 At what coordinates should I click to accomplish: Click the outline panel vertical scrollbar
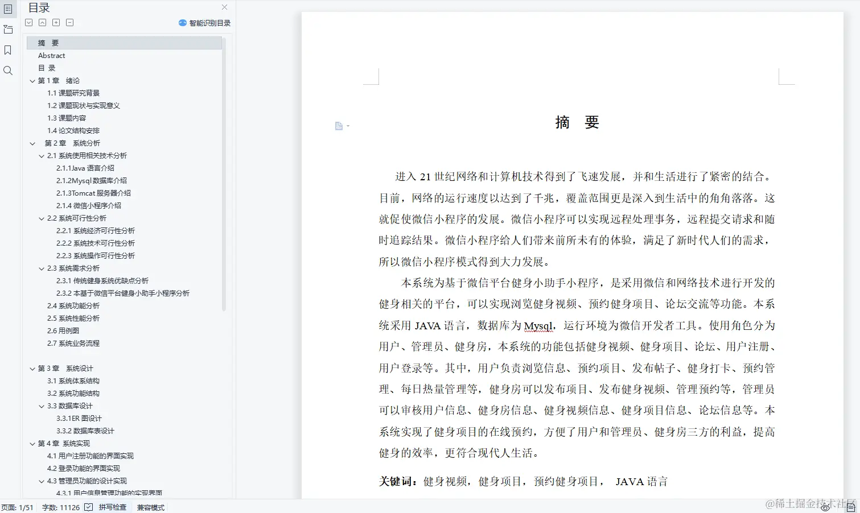click(224, 173)
